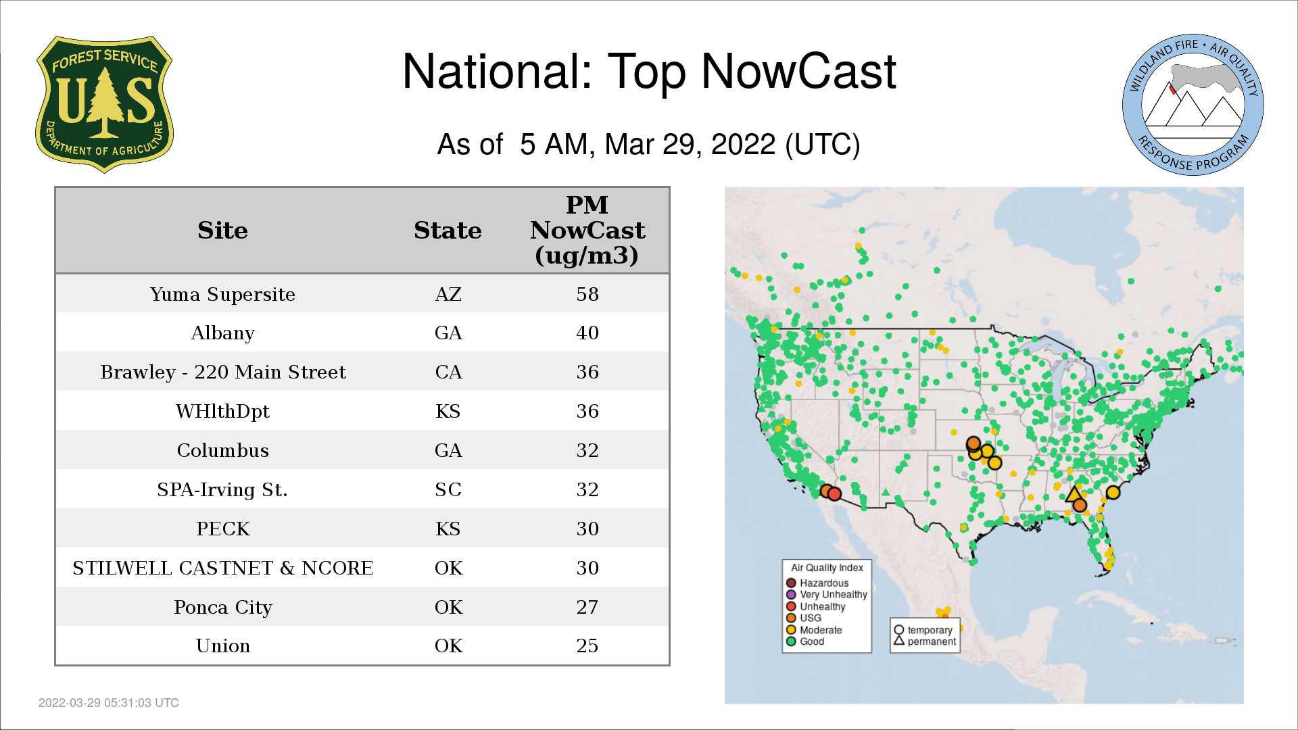Click the Very Unhealthy purple legend icon
Viewport: 1298px width, 730px height.
791,595
